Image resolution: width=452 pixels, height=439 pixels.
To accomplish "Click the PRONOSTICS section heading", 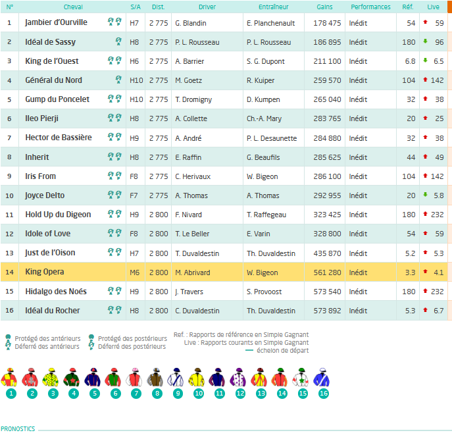I will (x=18, y=429).
